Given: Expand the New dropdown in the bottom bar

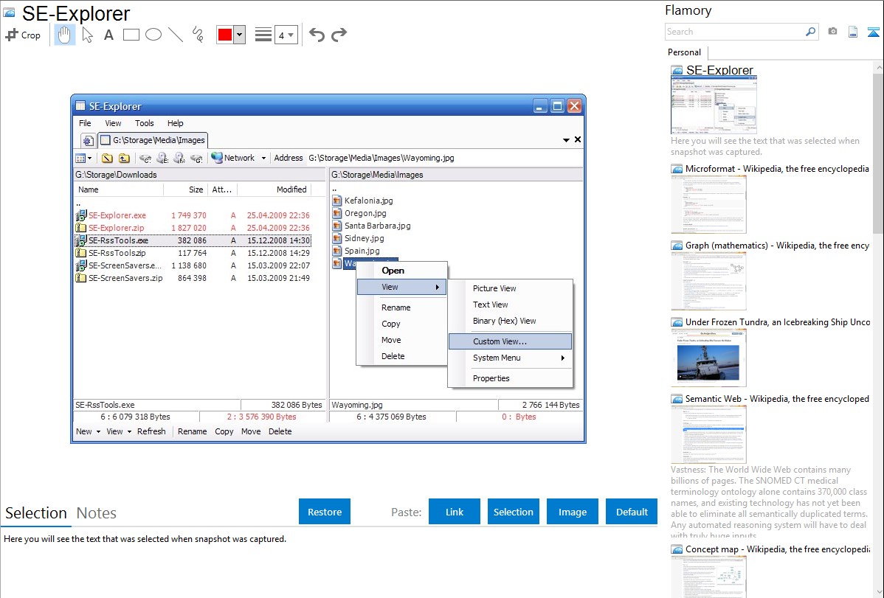Looking at the screenshot, I should click(x=98, y=432).
